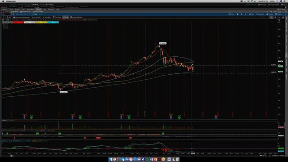Open the Education tab
This screenshot has height=162, width=288.
[51, 9]
